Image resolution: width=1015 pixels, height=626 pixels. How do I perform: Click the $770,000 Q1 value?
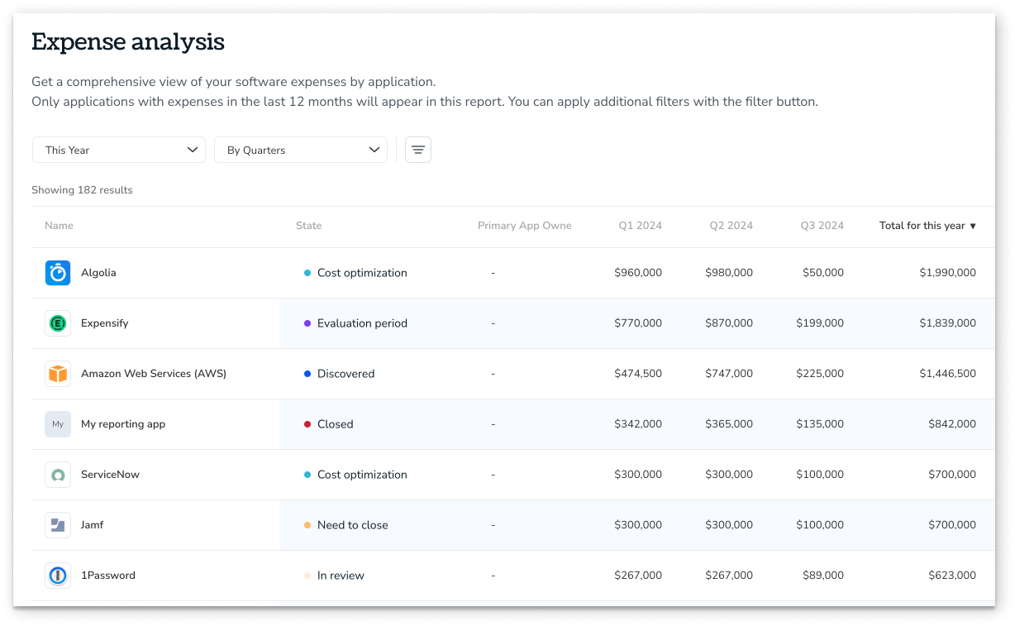click(638, 323)
